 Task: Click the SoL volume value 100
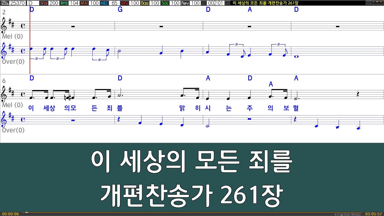175,3
